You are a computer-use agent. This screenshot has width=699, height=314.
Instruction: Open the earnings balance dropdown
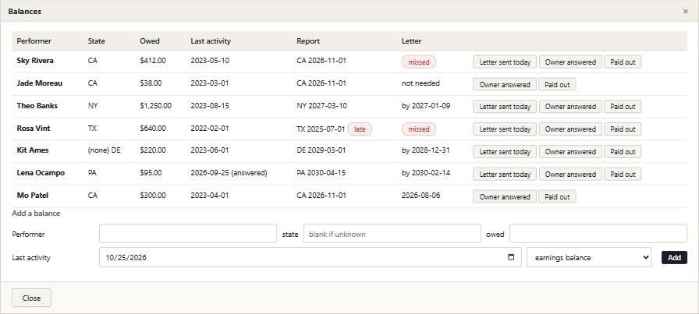click(x=589, y=257)
